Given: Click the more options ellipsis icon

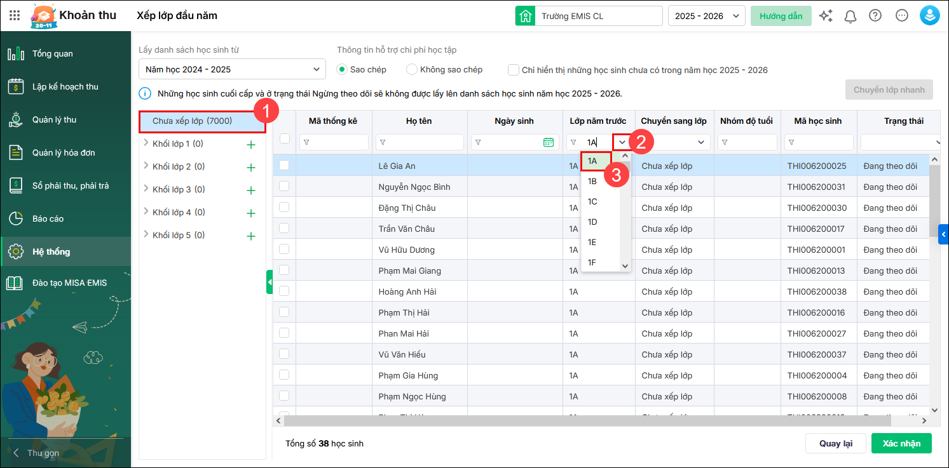Looking at the screenshot, I should pos(902,16).
